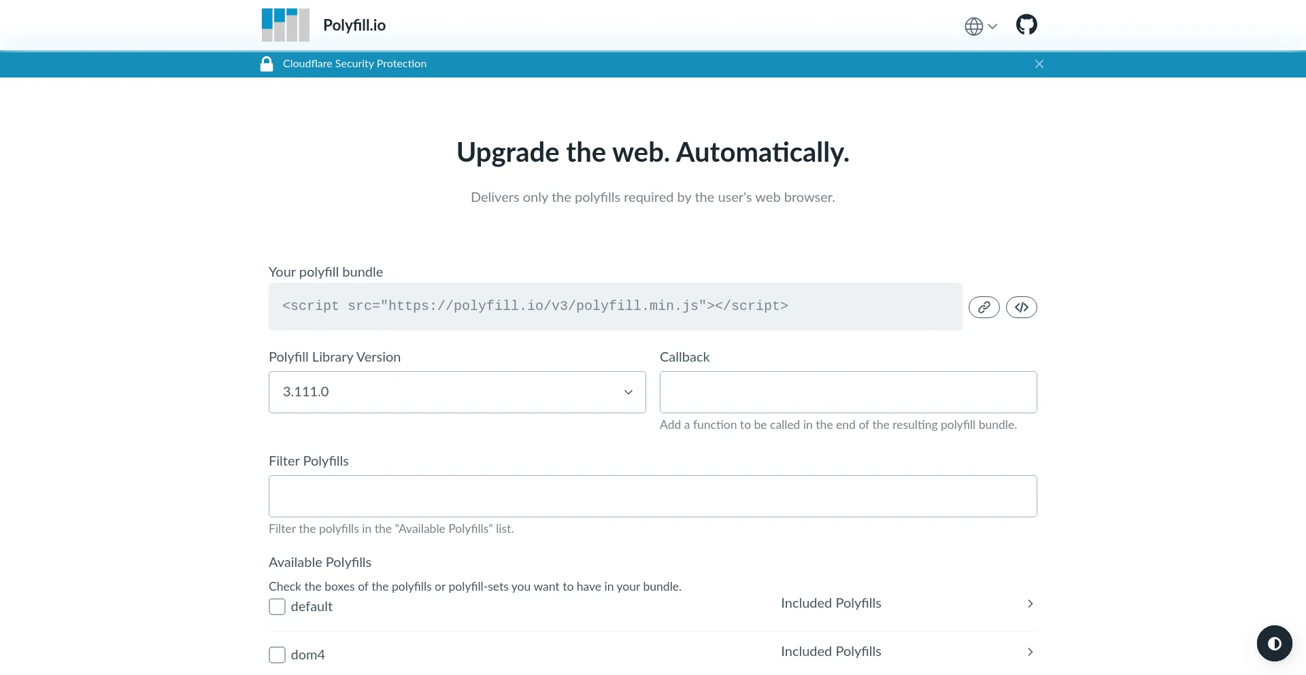The image size is (1306, 675).
Task: Toggle dark mode contrast button
Action: click(1274, 643)
